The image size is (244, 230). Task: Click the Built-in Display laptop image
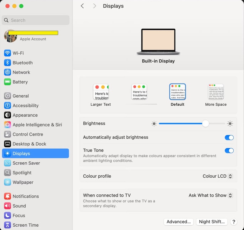point(158,41)
